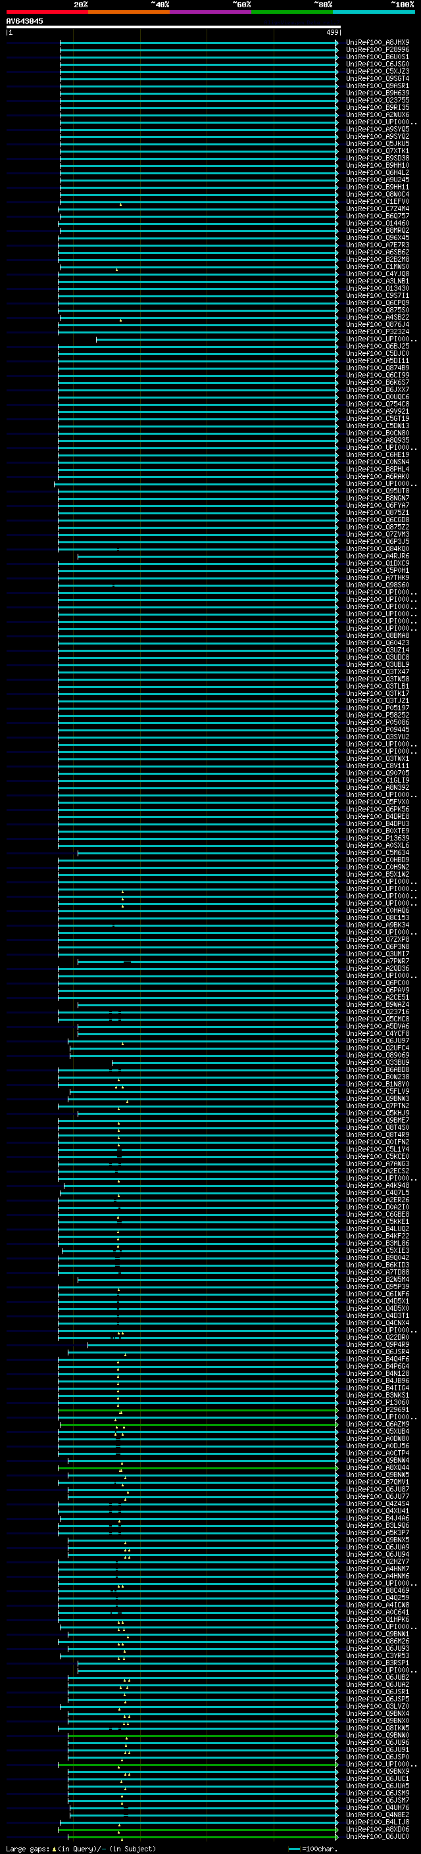Choose the UniRef100_O14460 hit label
Viewport: 421px width, 1854px height.
tap(377, 223)
